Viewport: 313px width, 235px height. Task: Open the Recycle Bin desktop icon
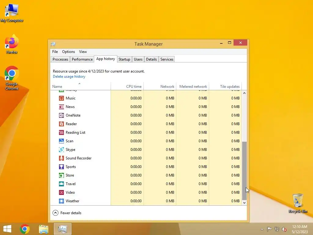pyautogui.click(x=298, y=203)
